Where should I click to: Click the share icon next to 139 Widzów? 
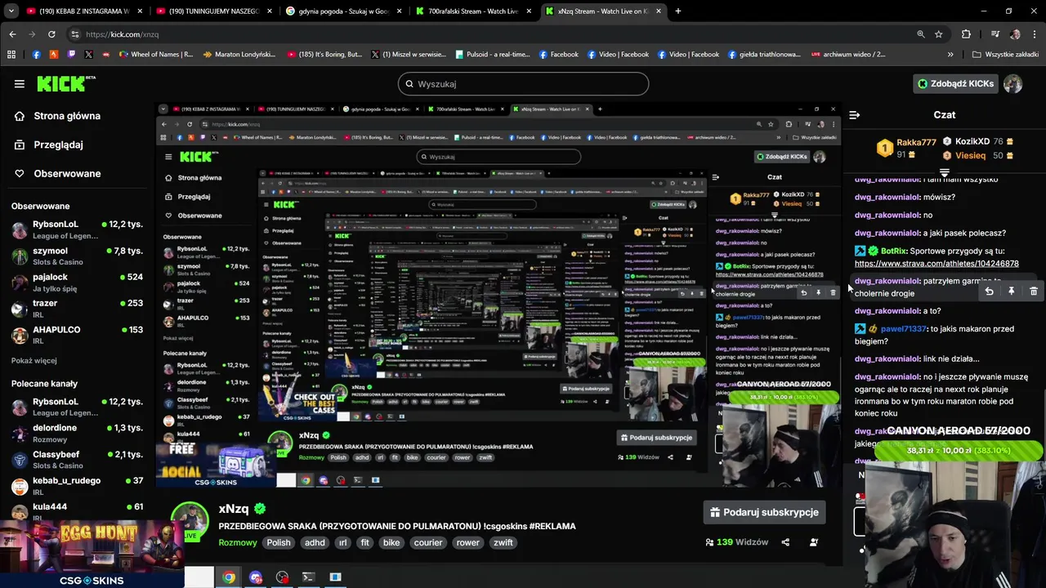(785, 542)
